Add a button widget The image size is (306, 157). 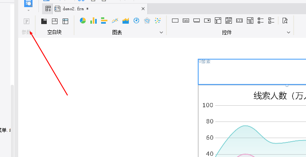(197, 21)
